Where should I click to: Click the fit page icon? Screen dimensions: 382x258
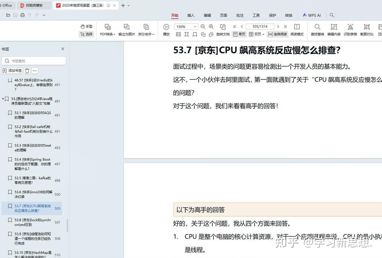pos(186,34)
